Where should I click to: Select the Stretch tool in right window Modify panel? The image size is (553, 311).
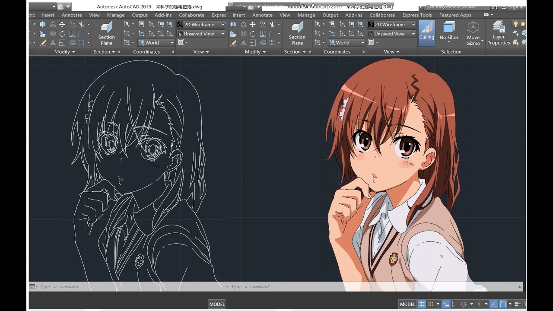coord(263,34)
